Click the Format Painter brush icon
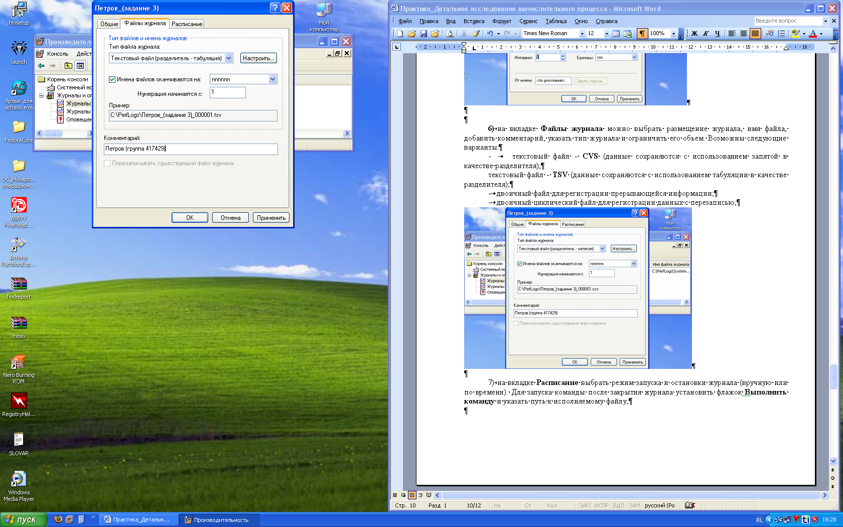 pos(476,34)
